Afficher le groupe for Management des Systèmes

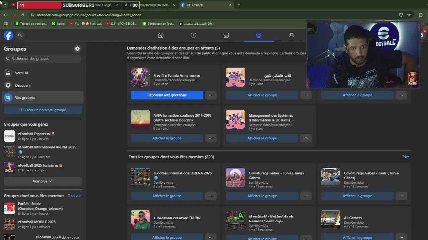point(262,138)
